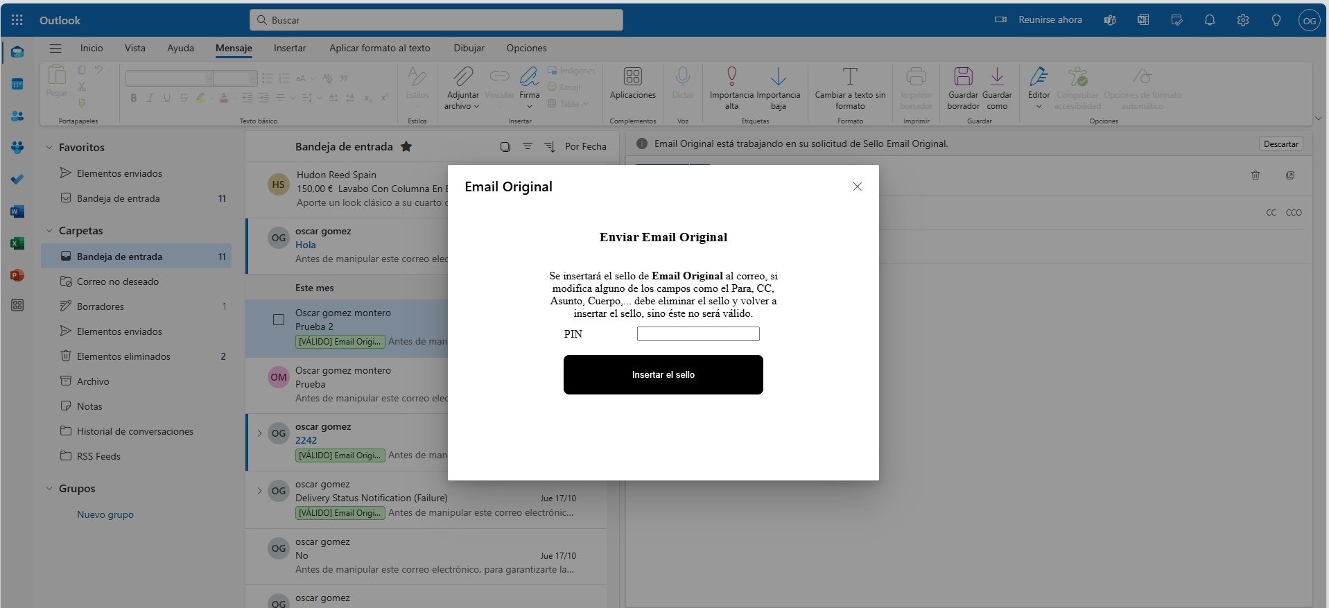
Task: Close the Email Original dialog
Action: [x=857, y=186]
